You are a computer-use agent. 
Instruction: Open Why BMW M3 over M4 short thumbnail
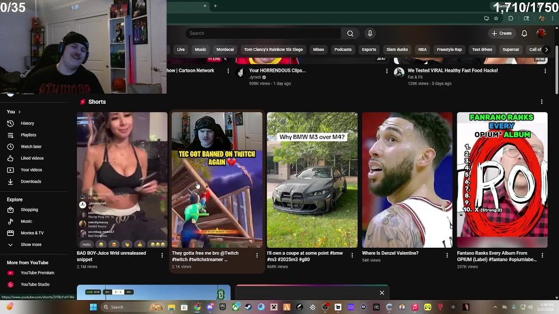tap(312, 180)
